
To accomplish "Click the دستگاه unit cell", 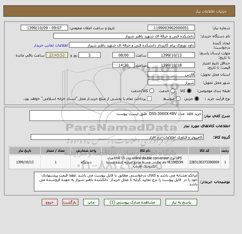I will pyautogui.click(x=86, y=162).
